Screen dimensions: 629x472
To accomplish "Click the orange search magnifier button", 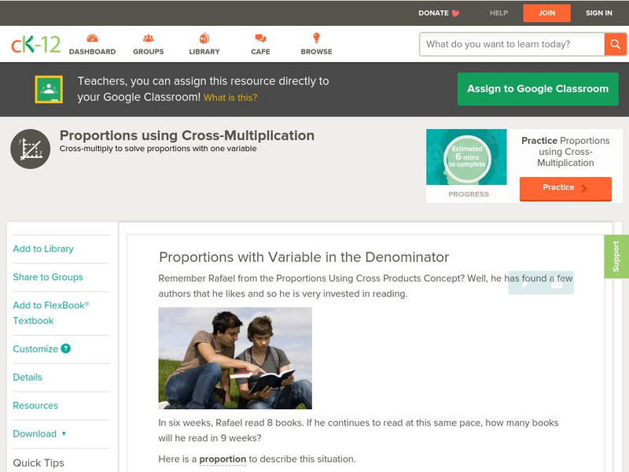I will pyautogui.click(x=615, y=44).
